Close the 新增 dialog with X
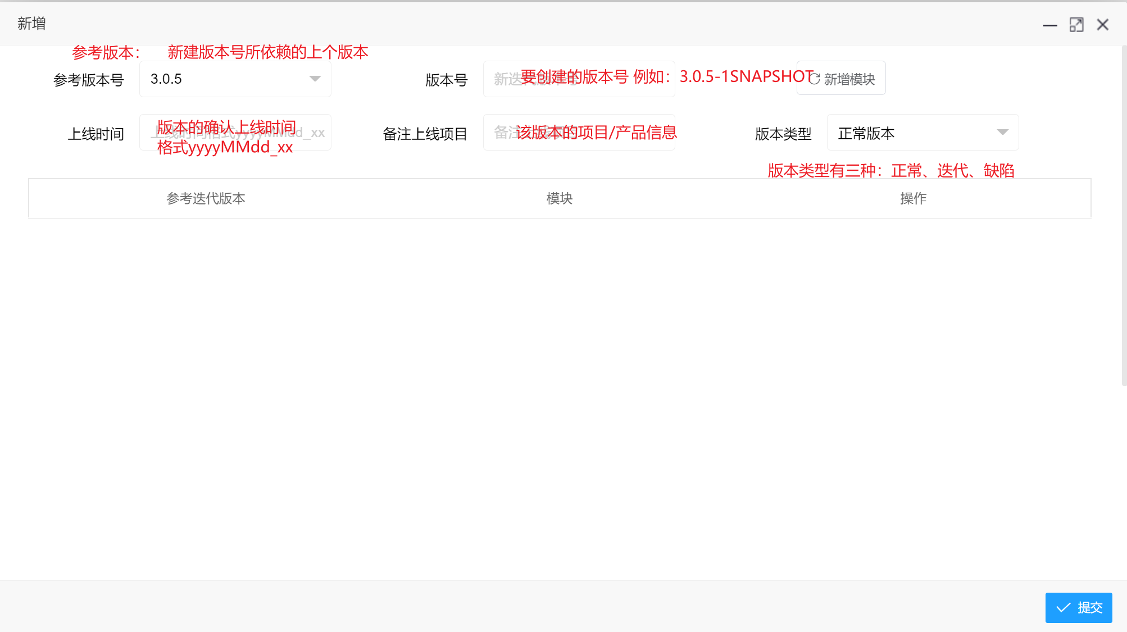1127x632 pixels. tap(1103, 25)
